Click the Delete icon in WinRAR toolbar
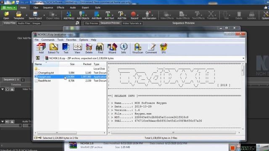Image resolution: width=269 pixels, height=151 pixels. click(89, 49)
